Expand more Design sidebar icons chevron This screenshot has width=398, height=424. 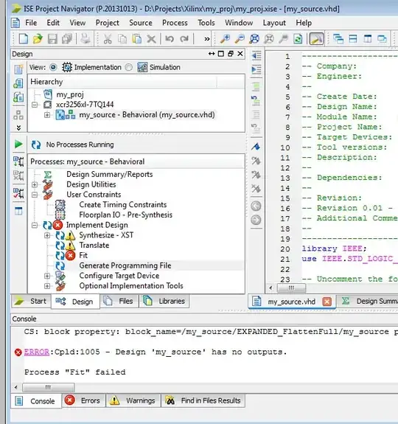(18, 128)
